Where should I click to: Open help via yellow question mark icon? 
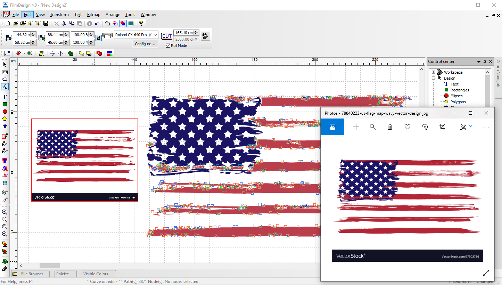pyautogui.click(x=141, y=24)
